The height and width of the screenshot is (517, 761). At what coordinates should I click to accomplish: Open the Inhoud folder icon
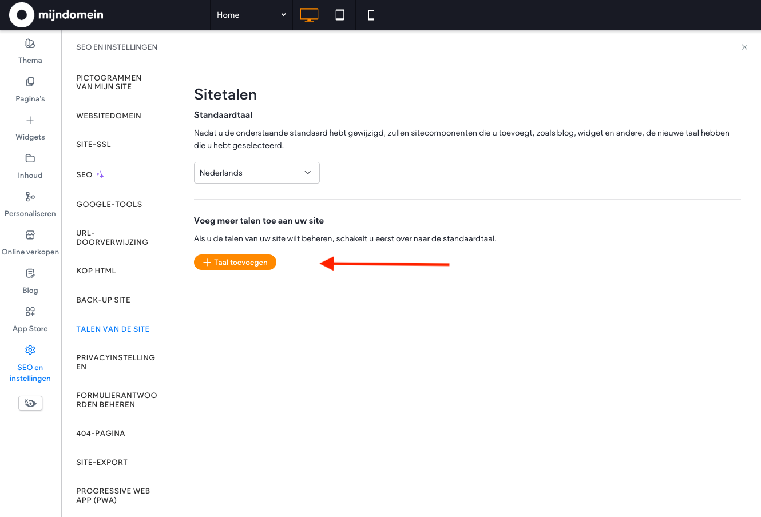(x=30, y=158)
